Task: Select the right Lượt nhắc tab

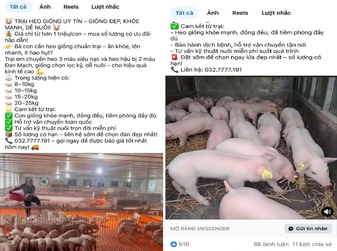Action: [276, 13]
